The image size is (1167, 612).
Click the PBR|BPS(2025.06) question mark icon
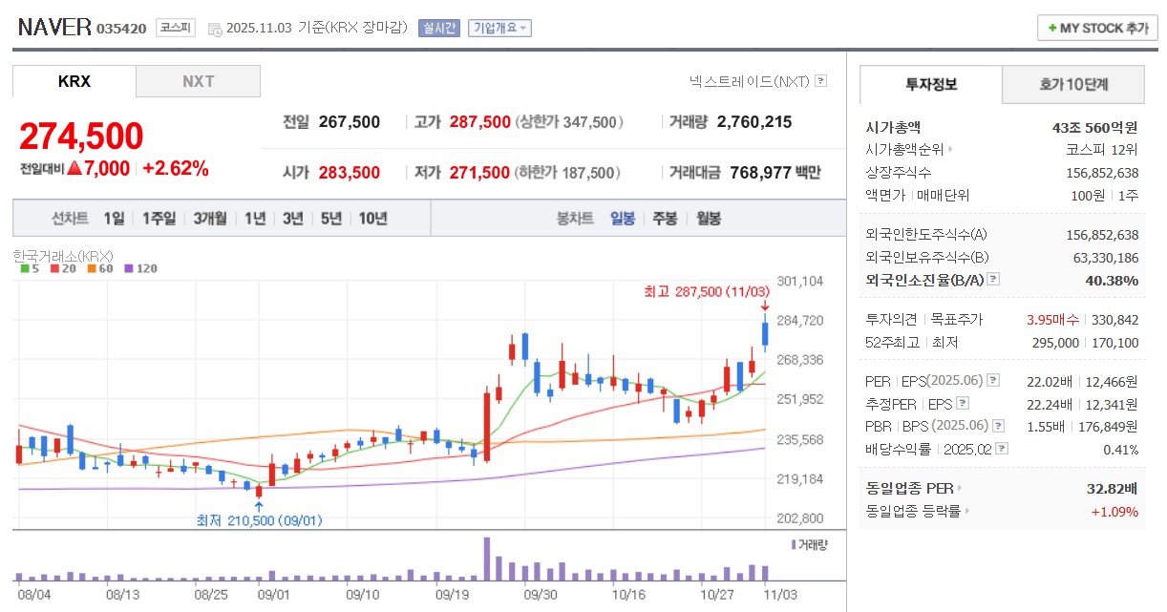[x=997, y=427]
